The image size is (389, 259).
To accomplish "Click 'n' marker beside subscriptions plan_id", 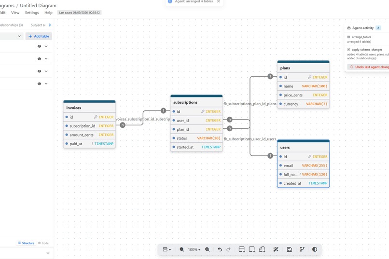I will coord(230,128).
